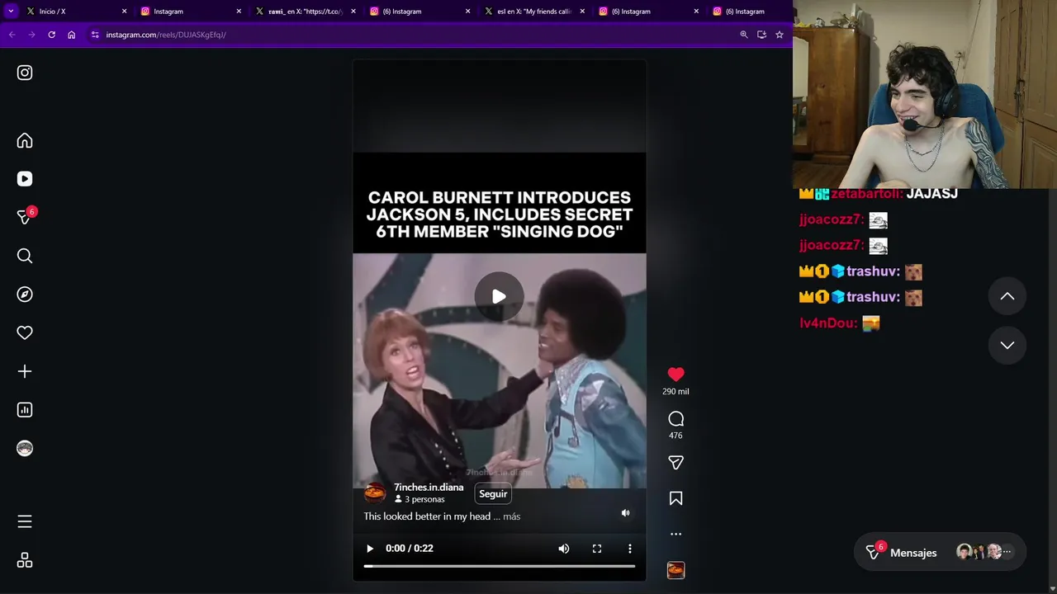Image resolution: width=1057 pixels, height=594 pixels.
Task: Go to next reel with down chevron
Action: tap(1007, 345)
